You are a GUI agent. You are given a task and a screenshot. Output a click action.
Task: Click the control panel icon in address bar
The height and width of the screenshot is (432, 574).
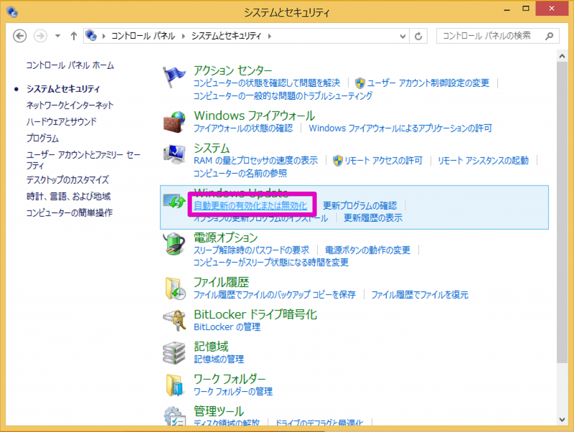coord(91,35)
